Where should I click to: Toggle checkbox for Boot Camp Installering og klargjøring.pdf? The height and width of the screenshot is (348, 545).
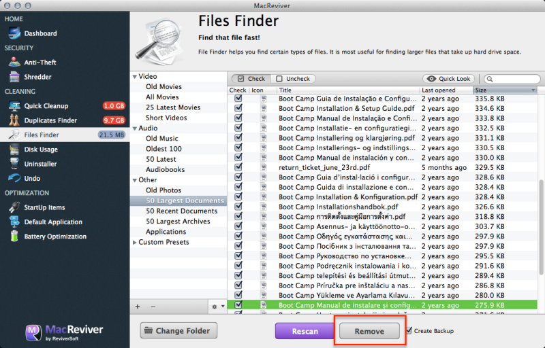[238, 137]
